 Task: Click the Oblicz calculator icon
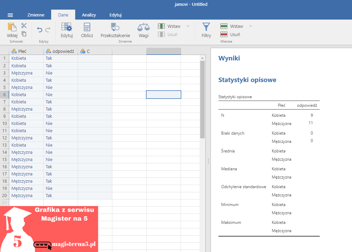87,30
